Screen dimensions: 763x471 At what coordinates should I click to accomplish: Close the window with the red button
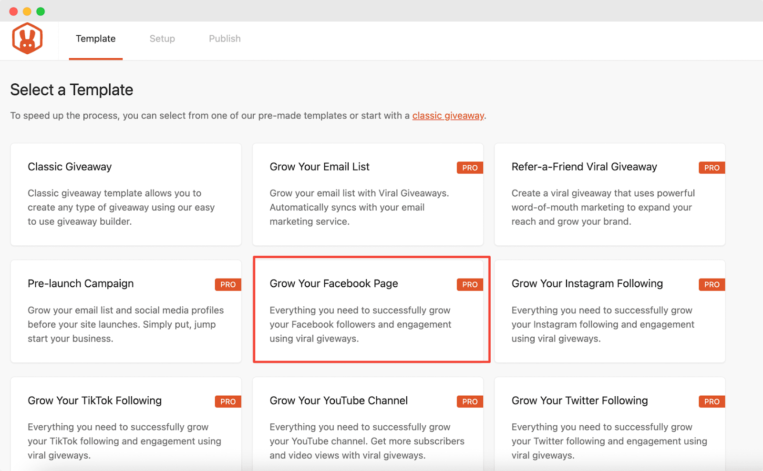[x=13, y=11]
